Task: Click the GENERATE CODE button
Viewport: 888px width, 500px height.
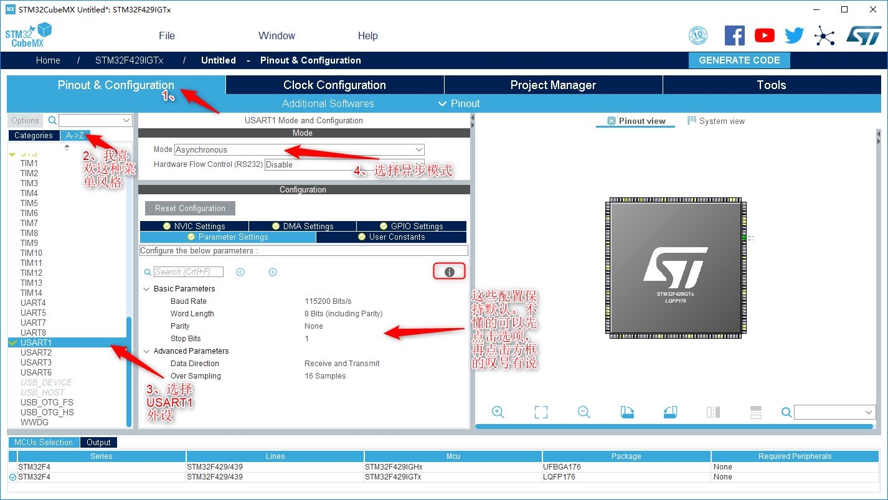Action: pos(739,60)
